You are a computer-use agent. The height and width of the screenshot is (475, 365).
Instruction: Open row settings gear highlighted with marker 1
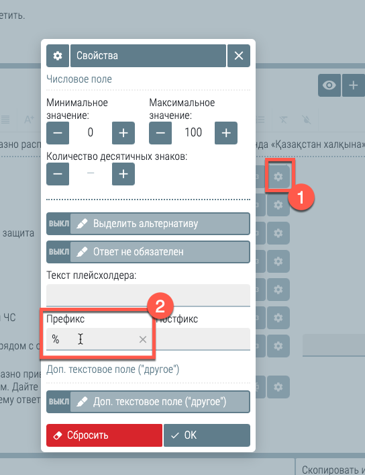coord(278,176)
